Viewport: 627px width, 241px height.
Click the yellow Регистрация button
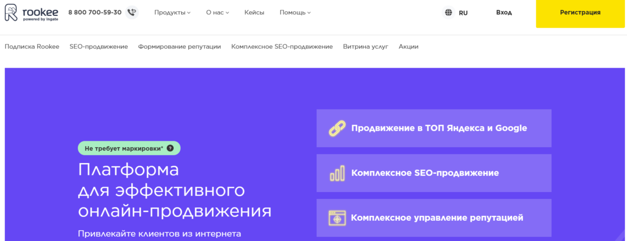pos(580,13)
